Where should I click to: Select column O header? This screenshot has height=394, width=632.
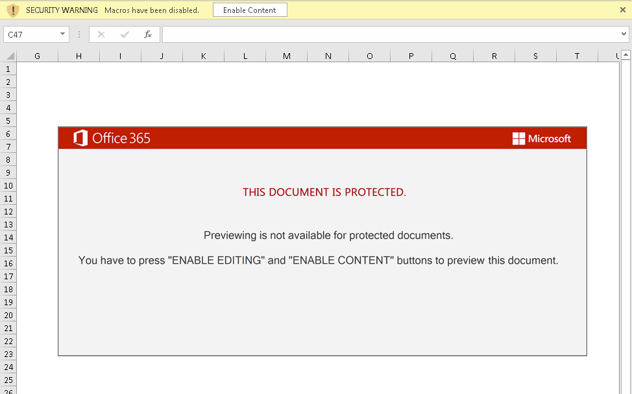[x=370, y=56]
